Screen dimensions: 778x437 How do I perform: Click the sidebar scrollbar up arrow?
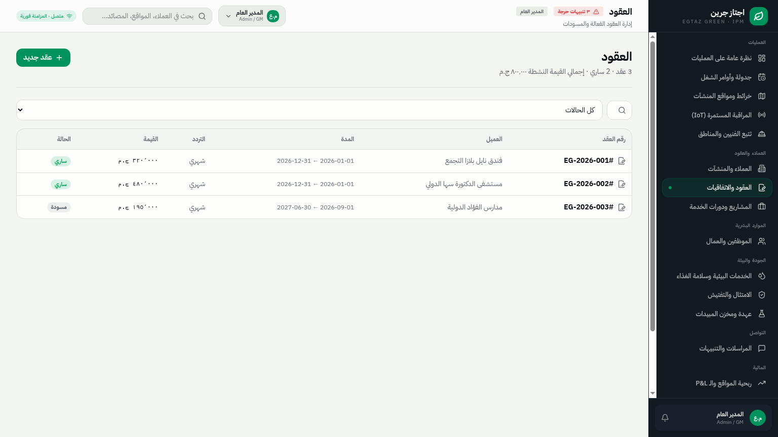[x=652, y=36]
